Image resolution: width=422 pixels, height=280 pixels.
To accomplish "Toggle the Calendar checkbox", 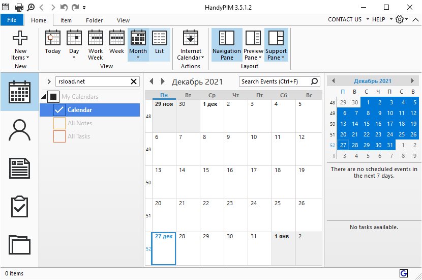I will click(59, 110).
